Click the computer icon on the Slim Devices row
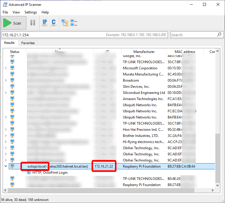This screenshot has width=225, height=203. [x=12, y=86]
